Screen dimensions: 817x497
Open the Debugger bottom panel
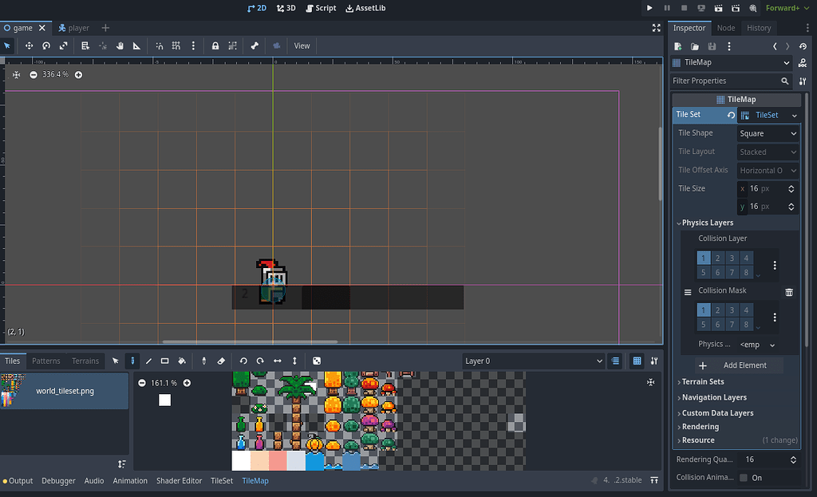click(x=58, y=481)
